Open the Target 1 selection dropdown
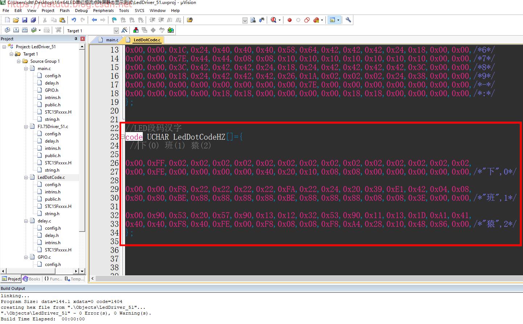523x324 pixels. pos(116,31)
